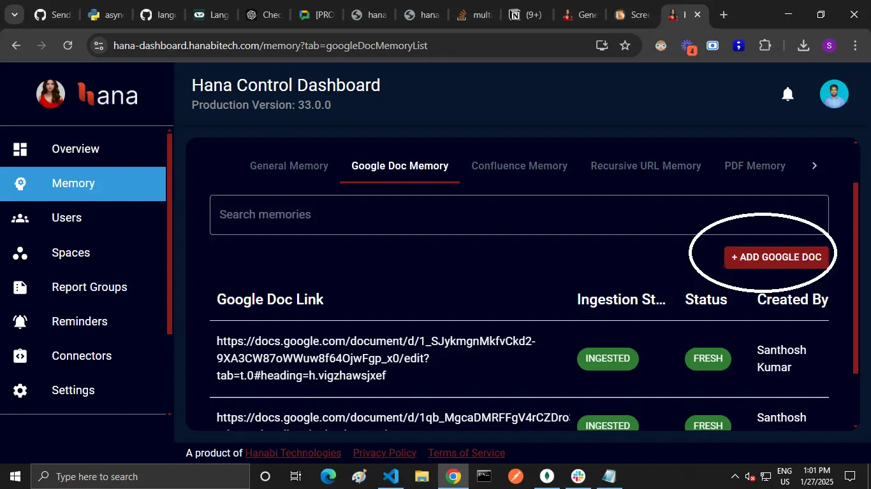The image size is (871, 489).
Task: Click the install app icon in address bar
Action: pyautogui.click(x=602, y=45)
